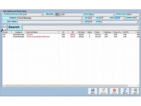This screenshot has height=106, width=141.
Task: Open the P & S Type dropdown
Action: click(x=114, y=14)
